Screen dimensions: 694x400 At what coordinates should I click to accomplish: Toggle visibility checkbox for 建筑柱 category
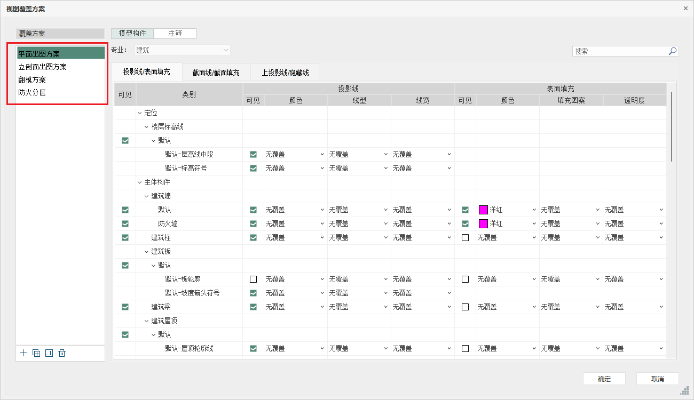point(125,237)
